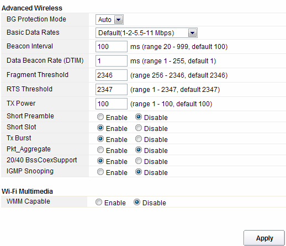Select the Fragment Threshold input box
This screenshot has width=286, height=246.
tap(112, 75)
